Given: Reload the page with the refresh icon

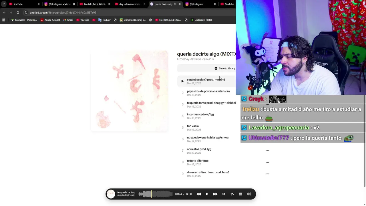Looking at the screenshot, I should (18, 13).
